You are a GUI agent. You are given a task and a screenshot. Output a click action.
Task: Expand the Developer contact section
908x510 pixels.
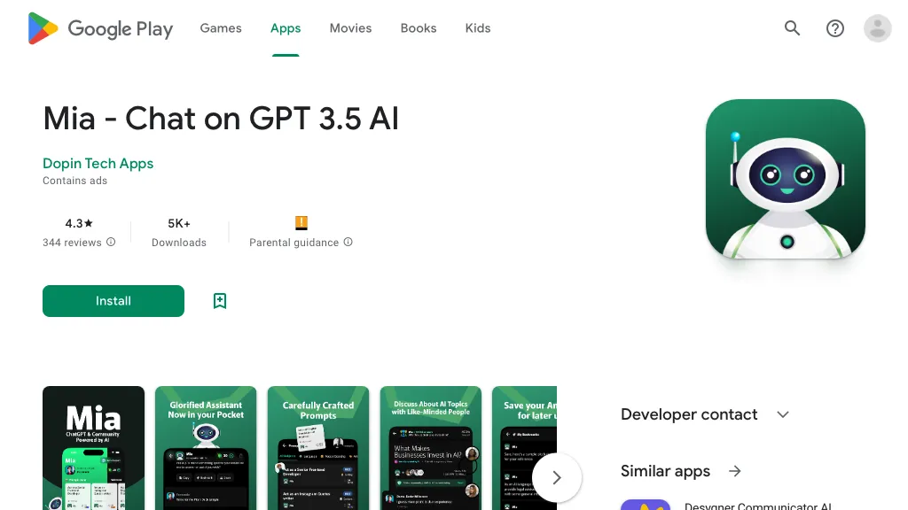coord(782,414)
